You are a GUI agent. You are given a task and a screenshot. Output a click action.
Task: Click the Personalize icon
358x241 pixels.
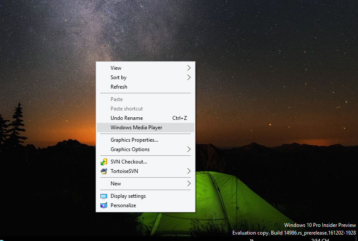[x=104, y=205]
